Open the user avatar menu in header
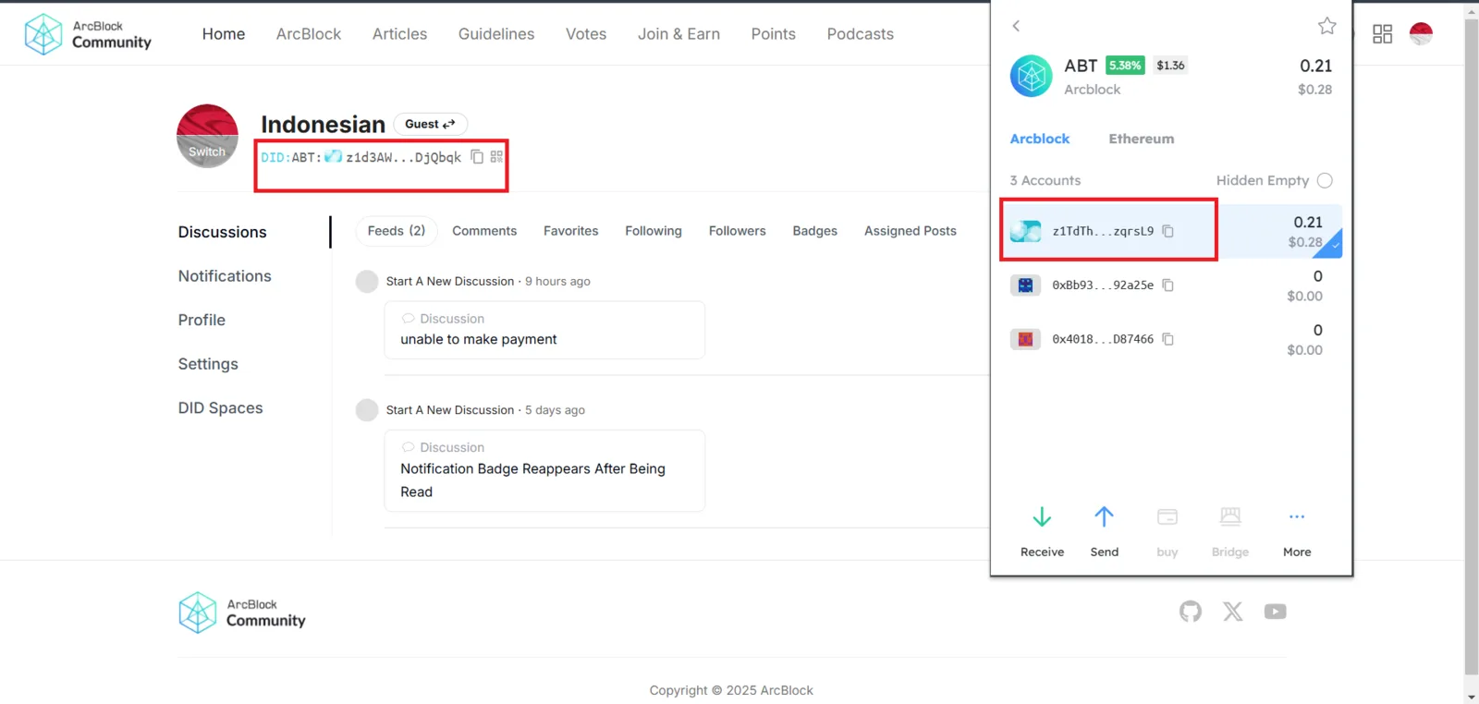This screenshot has width=1479, height=704. [x=1421, y=34]
